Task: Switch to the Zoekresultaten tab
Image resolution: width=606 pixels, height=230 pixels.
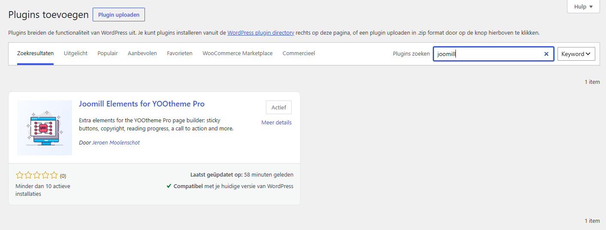Action: [35, 53]
